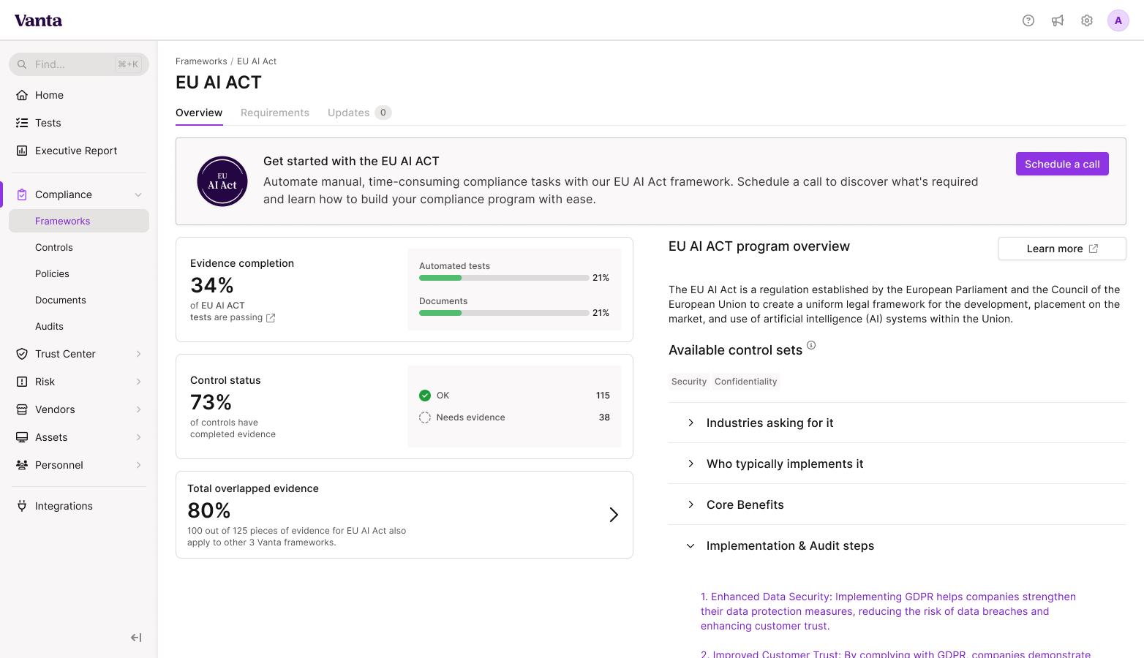Click the green OK check status icon

pyautogui.click(x=425, y=396)
